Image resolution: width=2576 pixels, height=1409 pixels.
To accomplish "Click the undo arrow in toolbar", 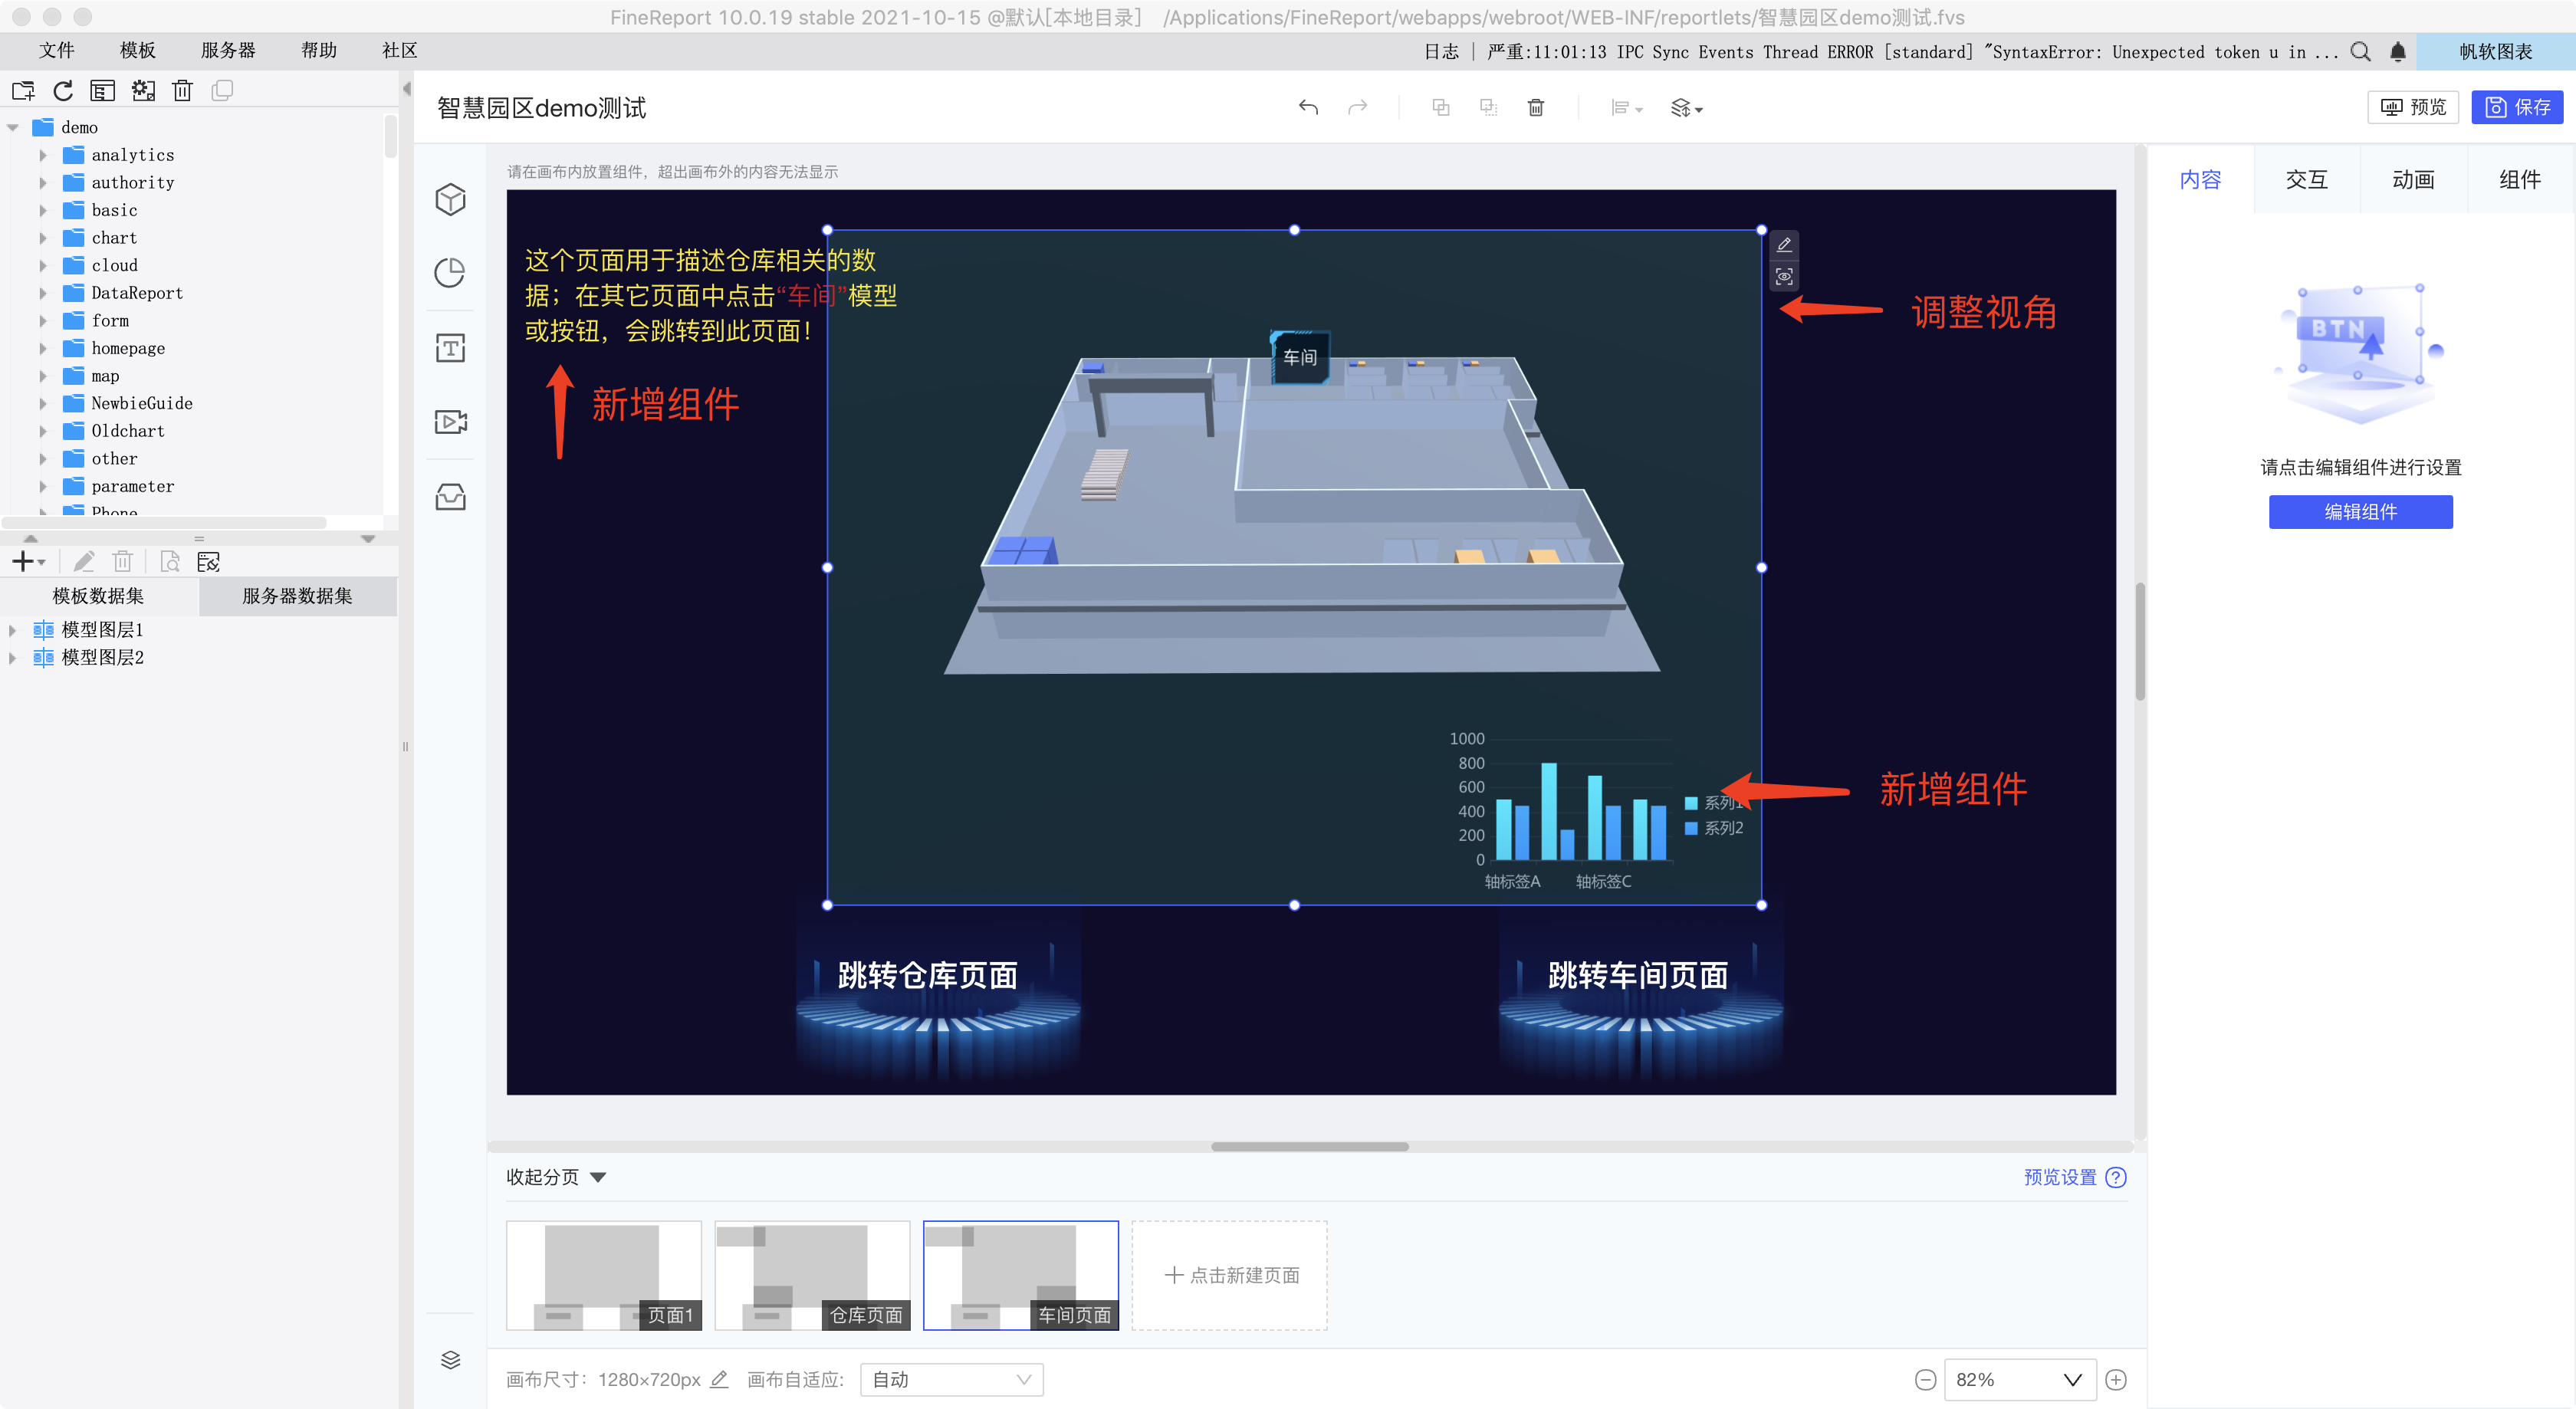I will [x=1308, y=107].
